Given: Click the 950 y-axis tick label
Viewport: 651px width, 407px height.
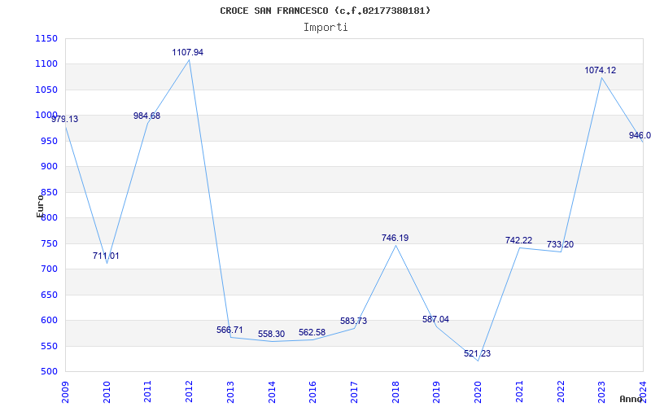Looking at the screenshot, I should point(50,141).
